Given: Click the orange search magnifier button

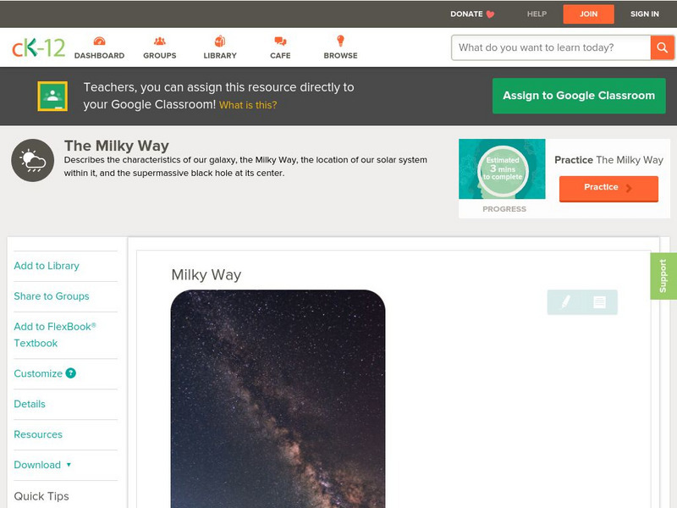Looking at the screenshot, I should point(662,47).
